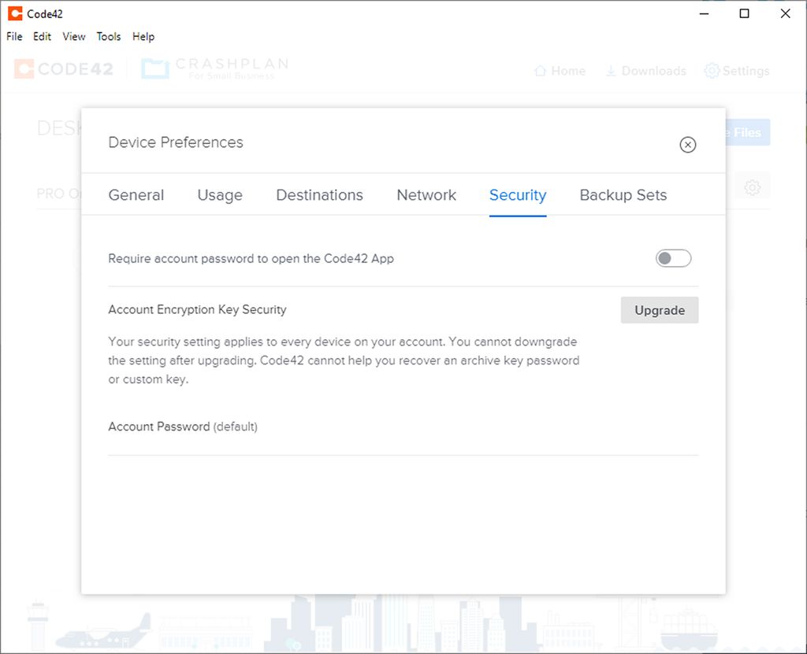The height and width of the screenshot is (654, 807).
Task: Open the View menu
Action: coord(73,36)
